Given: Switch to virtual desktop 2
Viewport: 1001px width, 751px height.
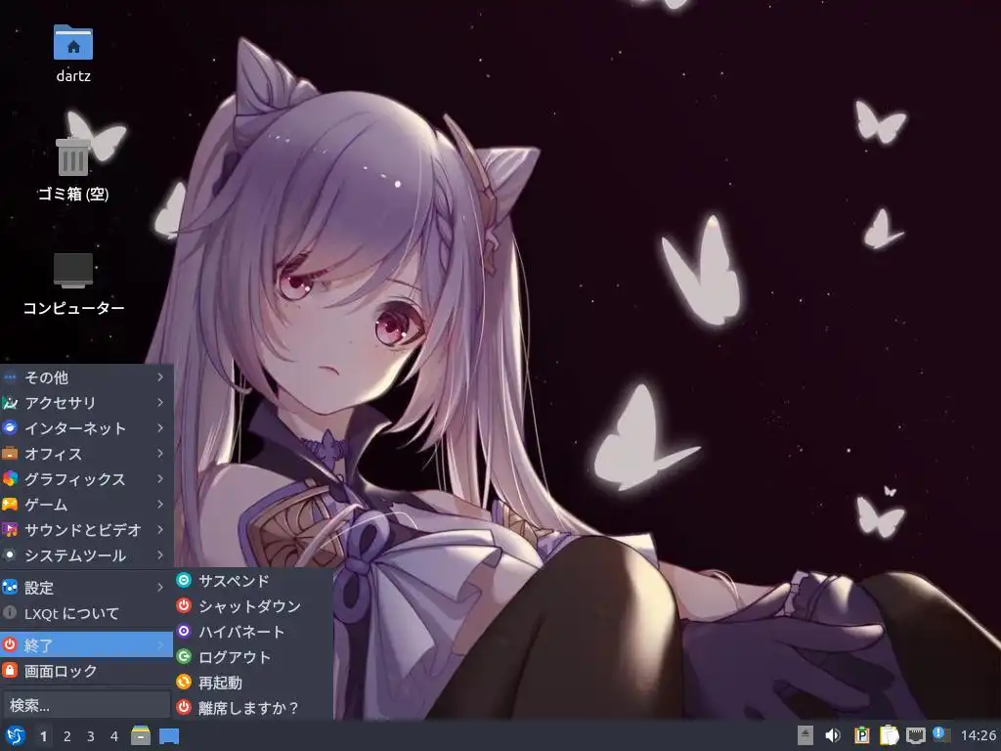Looking at the screenshot, I should 67,736.
